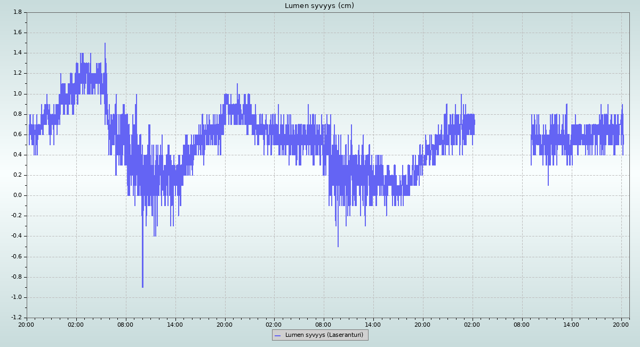This screenshot has width=640, height=347.
Task: Click the 0.6 label on the y-axis
Action: (17, 135)
